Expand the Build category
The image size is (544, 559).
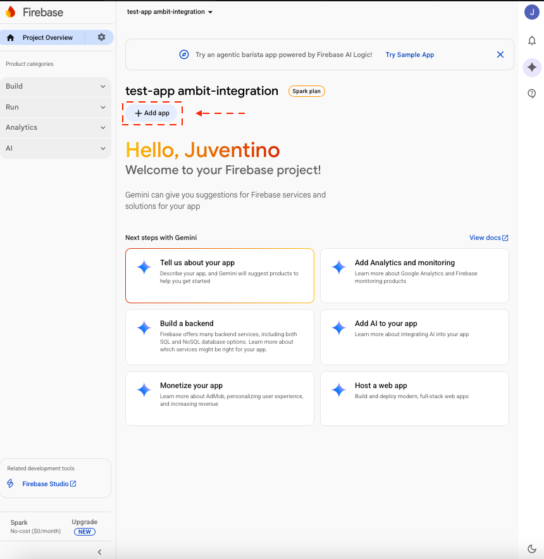[56, 86]
